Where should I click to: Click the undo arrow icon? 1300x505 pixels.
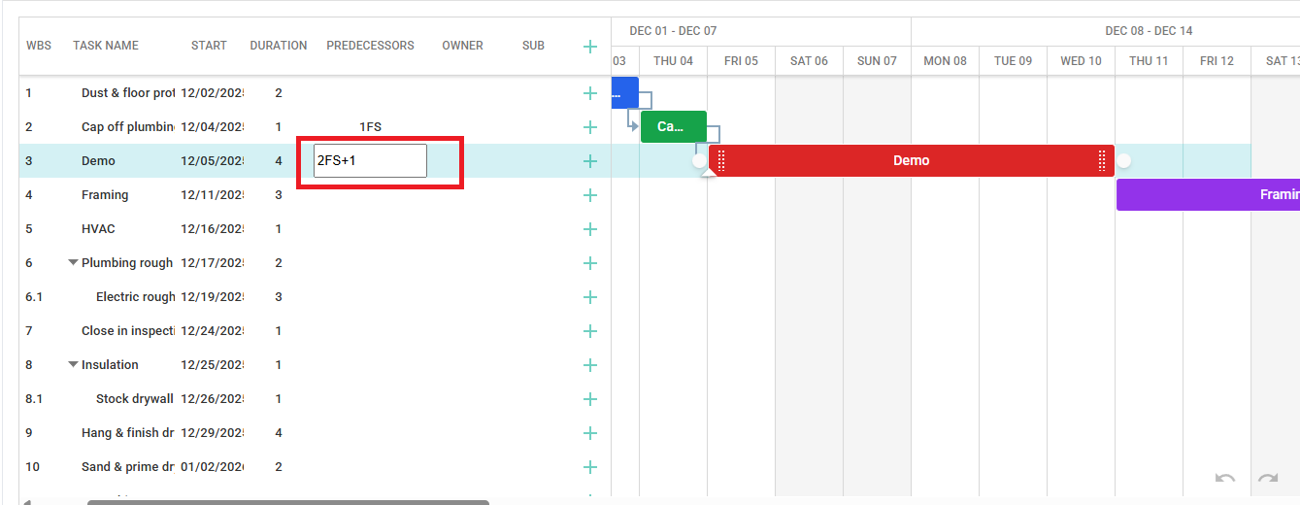[1225, 479]
